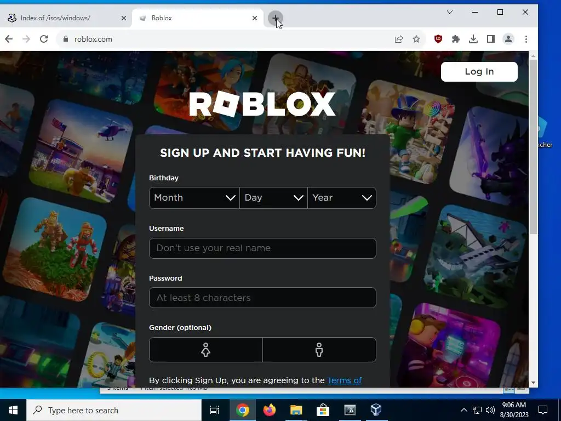
Task: Open Microsoft Store from taskbar
Action: coord(323,410)
